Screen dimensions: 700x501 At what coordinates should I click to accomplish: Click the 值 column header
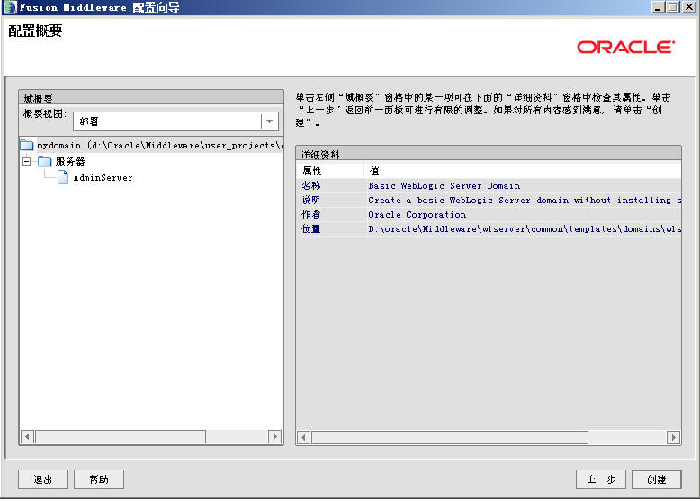523,171
